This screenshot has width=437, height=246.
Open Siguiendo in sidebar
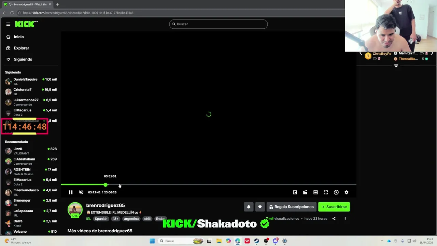point(23,59)
